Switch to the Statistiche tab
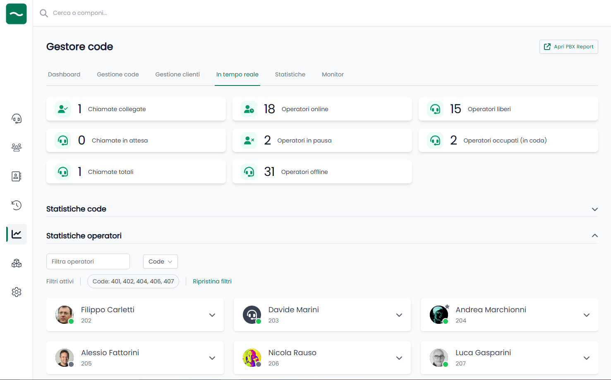The width and height of the screenshot is (611, 380). (290, 74)
